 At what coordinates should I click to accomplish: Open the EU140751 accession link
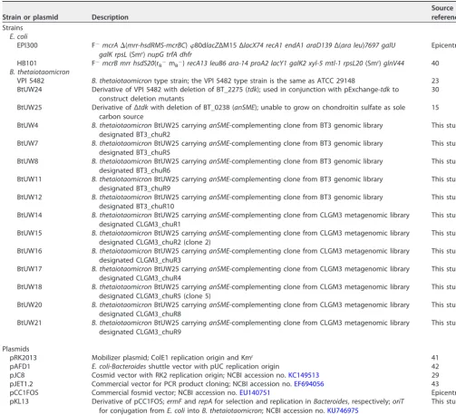click(255, 392)
